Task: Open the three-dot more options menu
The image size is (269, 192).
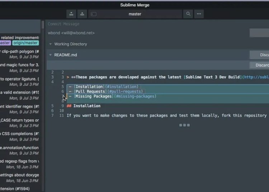Action: [199, 14]
